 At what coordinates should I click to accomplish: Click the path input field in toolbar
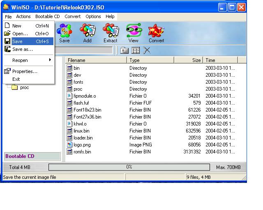click(x=83, y=50)
